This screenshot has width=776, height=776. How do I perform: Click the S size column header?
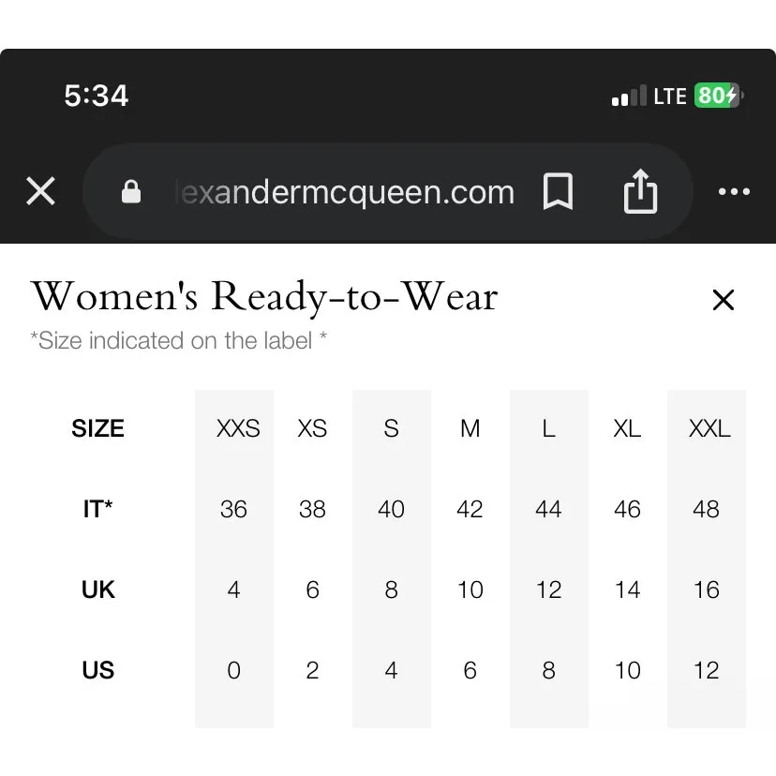[392, 429]
